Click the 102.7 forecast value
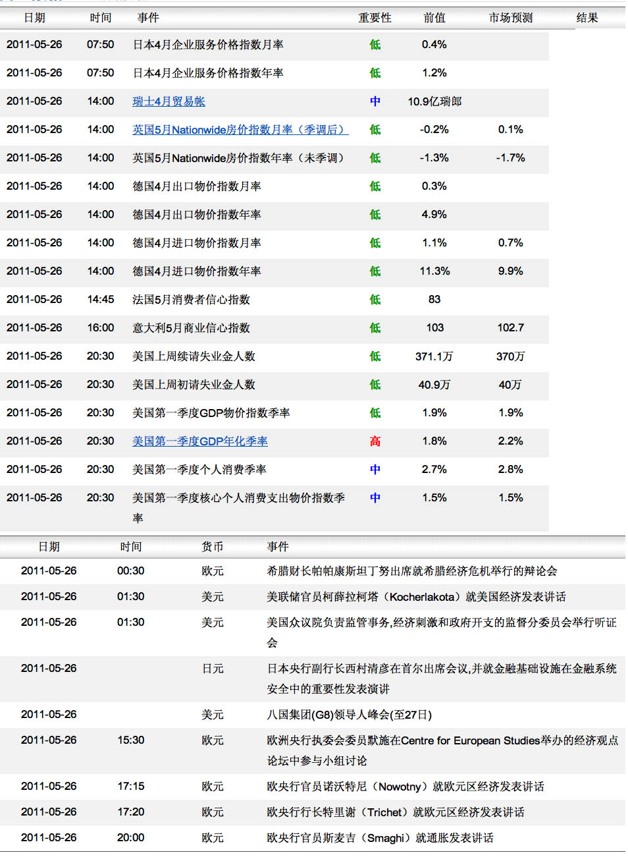The image size is (628, 861). [511, 328]
